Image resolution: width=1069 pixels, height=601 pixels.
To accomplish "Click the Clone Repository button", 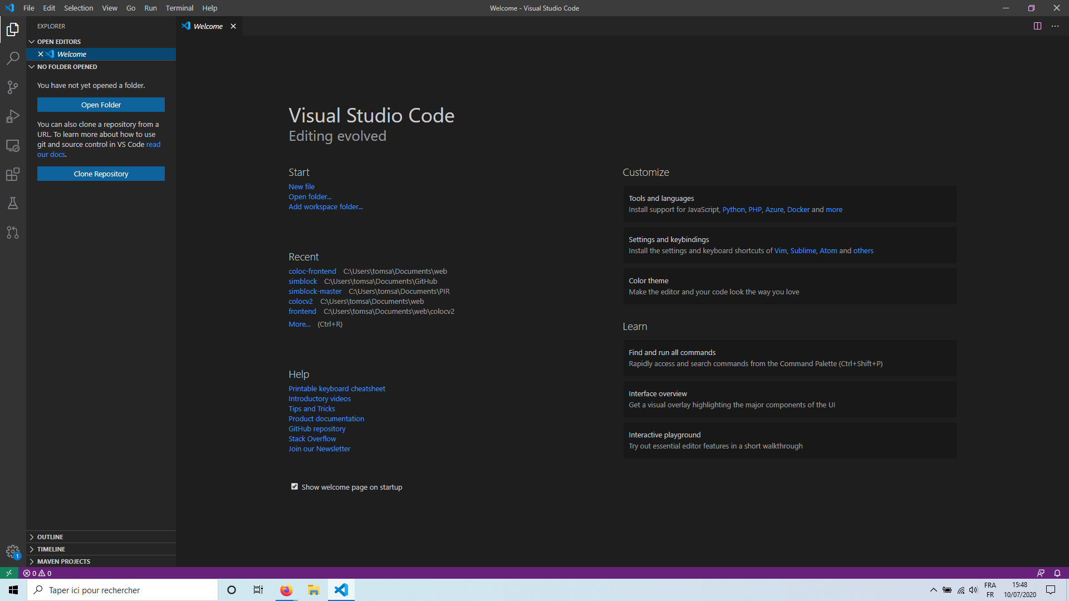I will pyautogui.click(x=101, y=174).
